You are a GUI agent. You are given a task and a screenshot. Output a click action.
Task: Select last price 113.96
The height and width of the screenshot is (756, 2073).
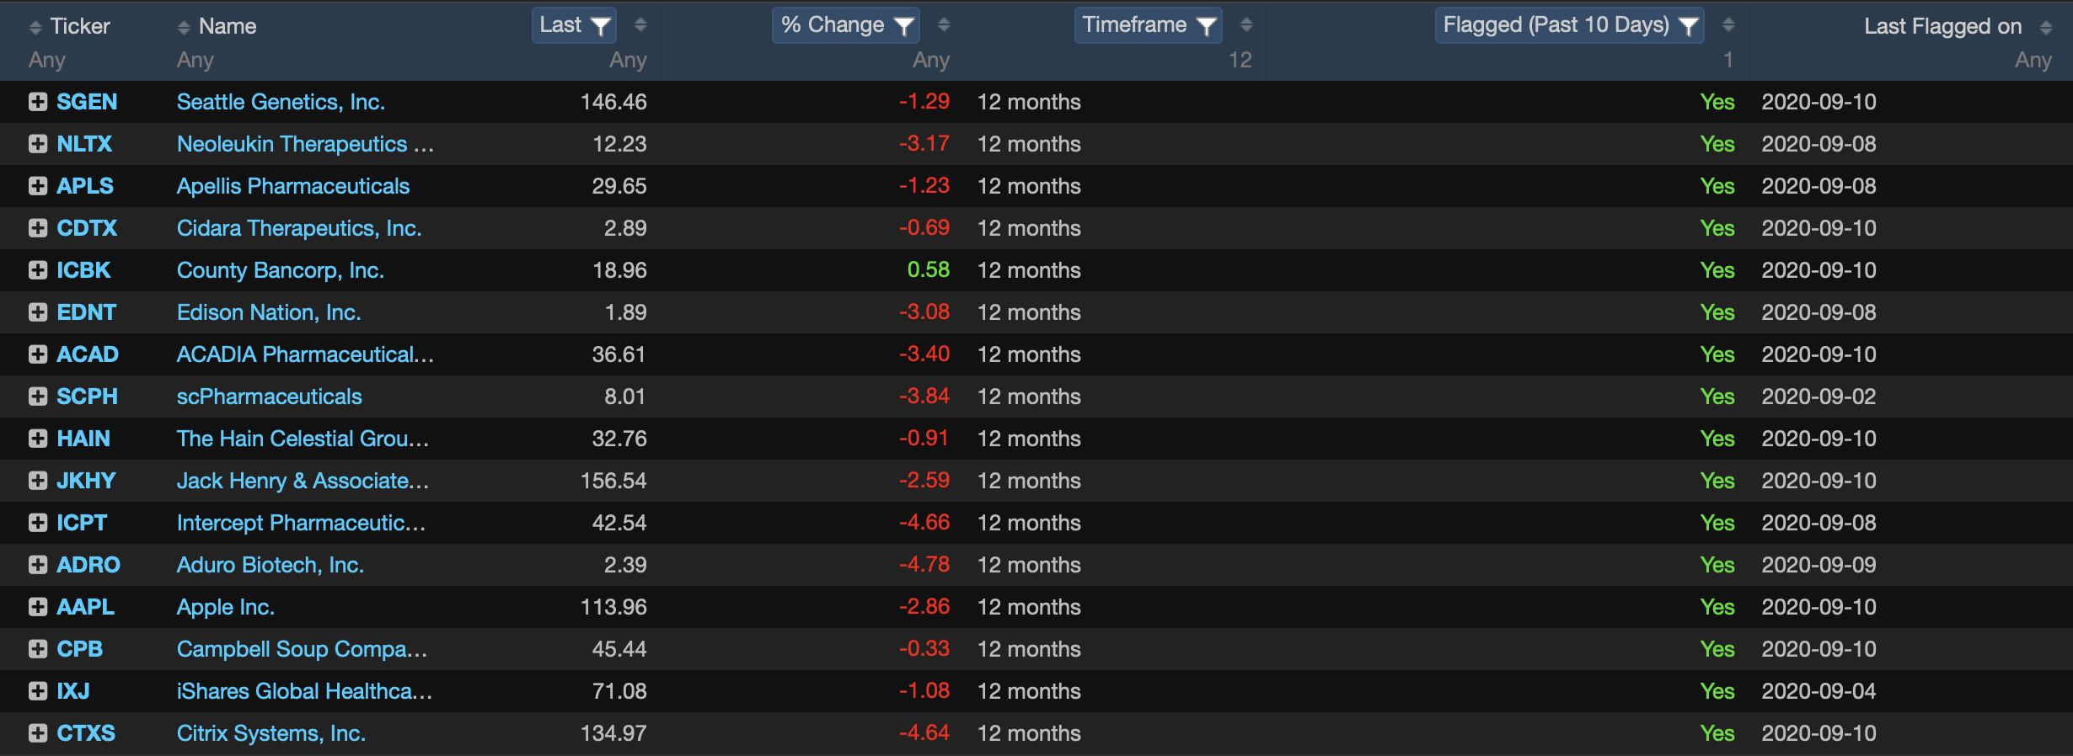coord(613,607)
